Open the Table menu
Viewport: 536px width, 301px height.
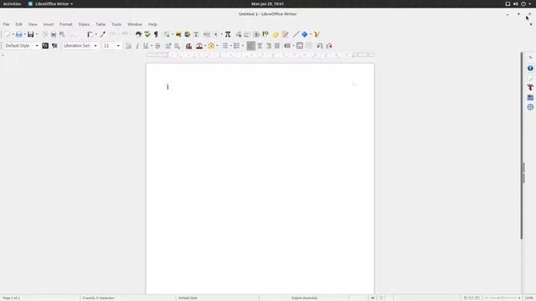pos(100,24)
